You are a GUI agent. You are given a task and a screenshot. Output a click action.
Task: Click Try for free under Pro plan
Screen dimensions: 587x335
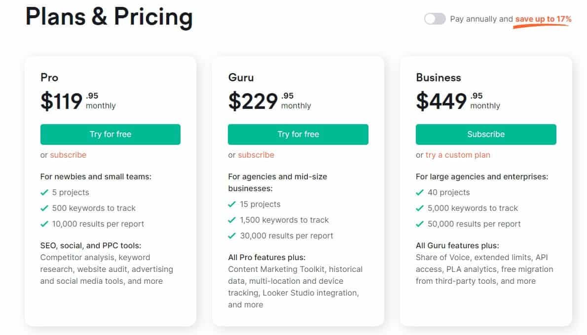pos(110,134)
